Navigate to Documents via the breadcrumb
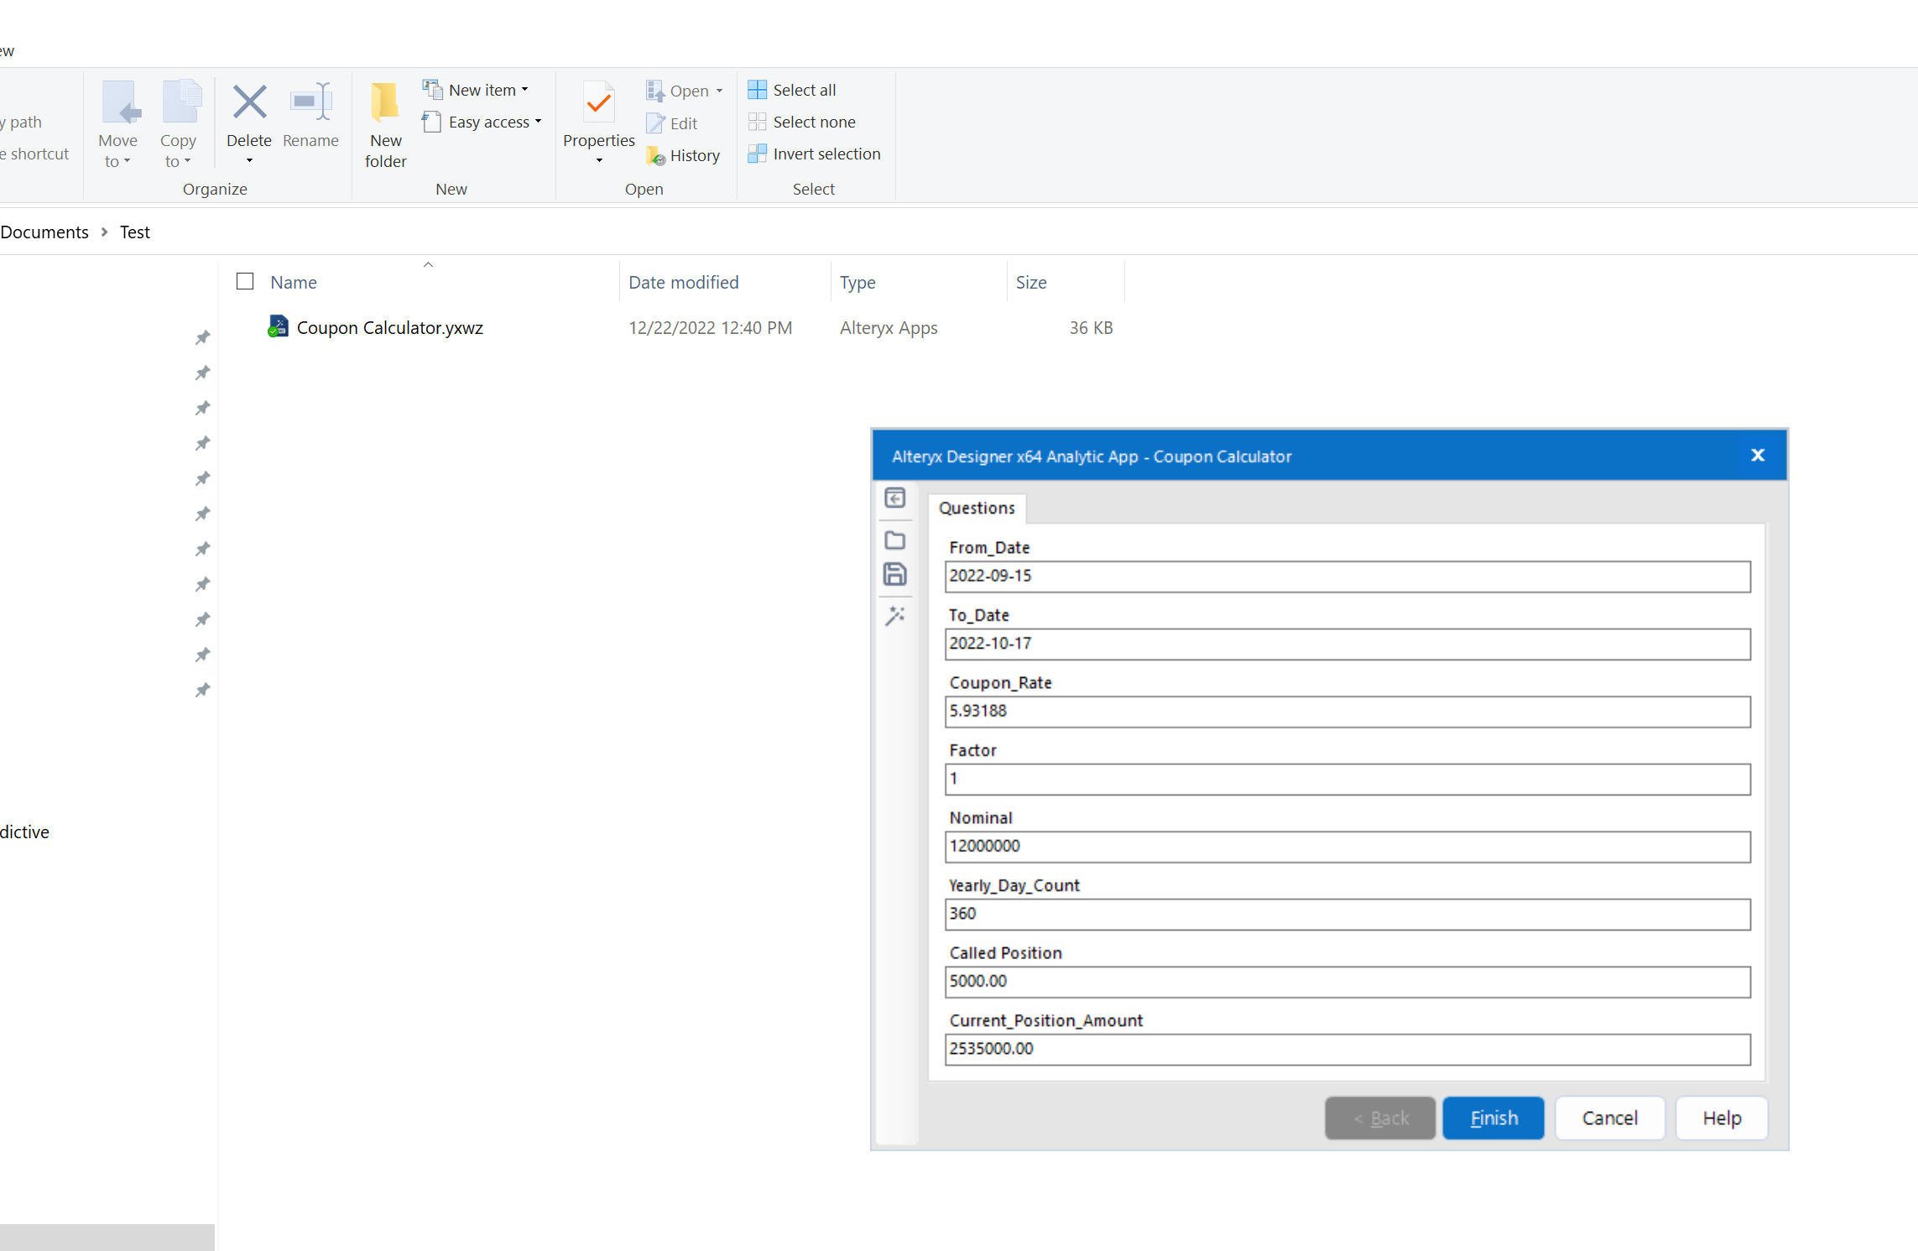This screenshot has height=1251, width=1918. [x=44, y=232]
